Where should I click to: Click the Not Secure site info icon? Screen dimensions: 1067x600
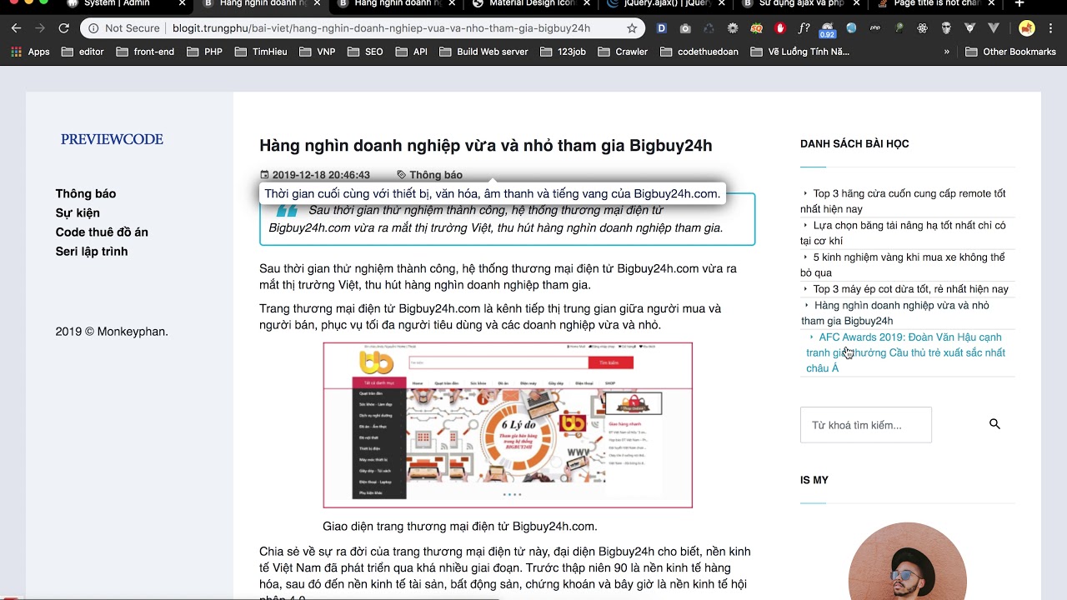94,28
